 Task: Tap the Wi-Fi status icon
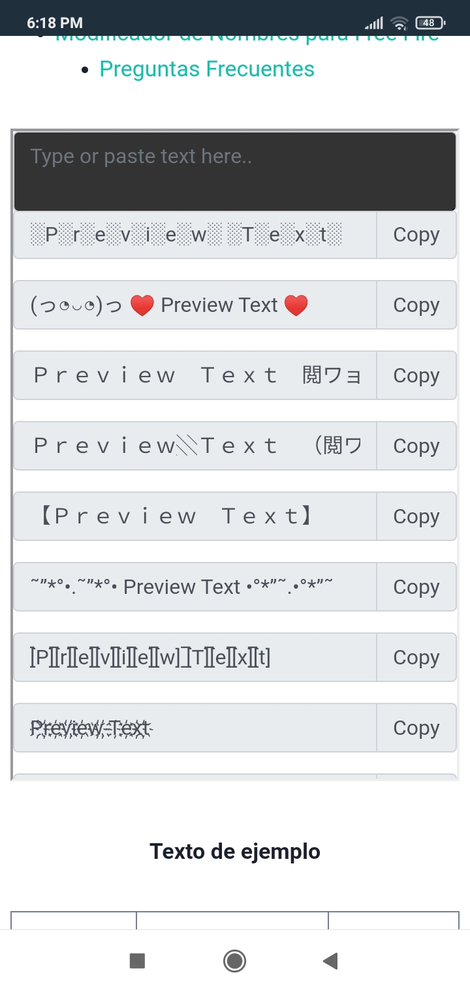pyautogui.click(x=399, y=23)
